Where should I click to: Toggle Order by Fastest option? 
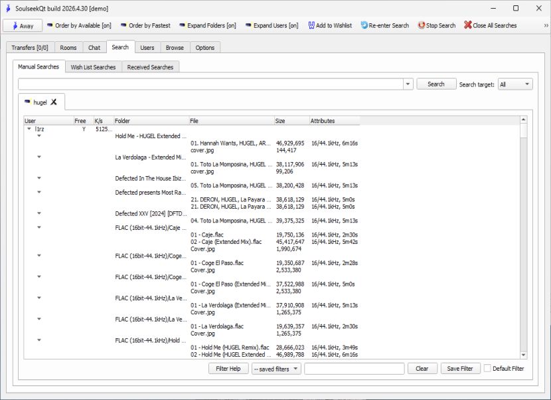(x=145, y=26)
